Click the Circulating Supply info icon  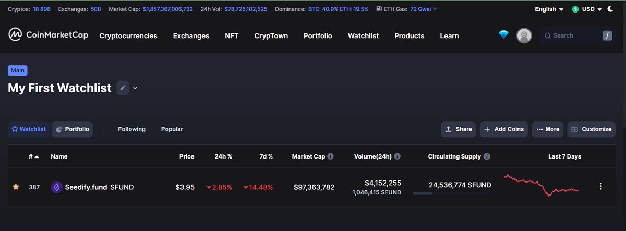(x=487, y=156)
